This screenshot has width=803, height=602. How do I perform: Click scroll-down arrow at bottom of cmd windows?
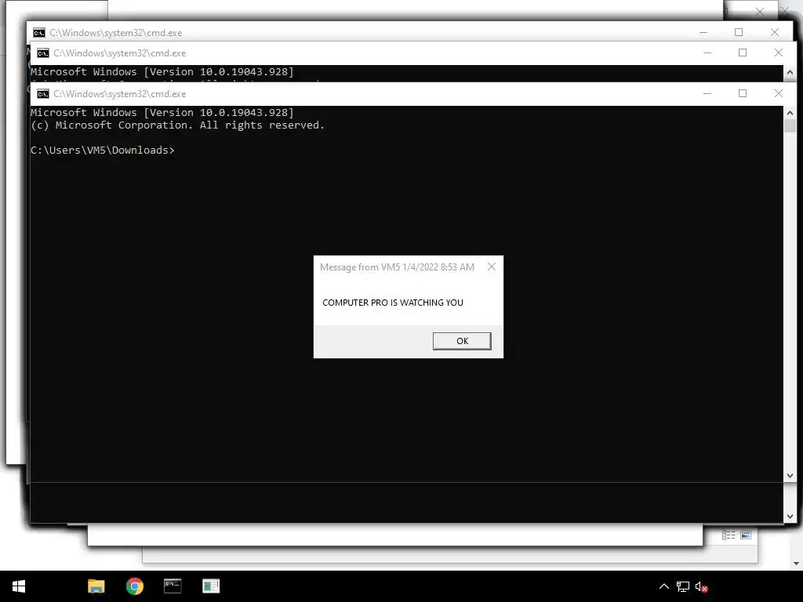[x=790, y=517]
